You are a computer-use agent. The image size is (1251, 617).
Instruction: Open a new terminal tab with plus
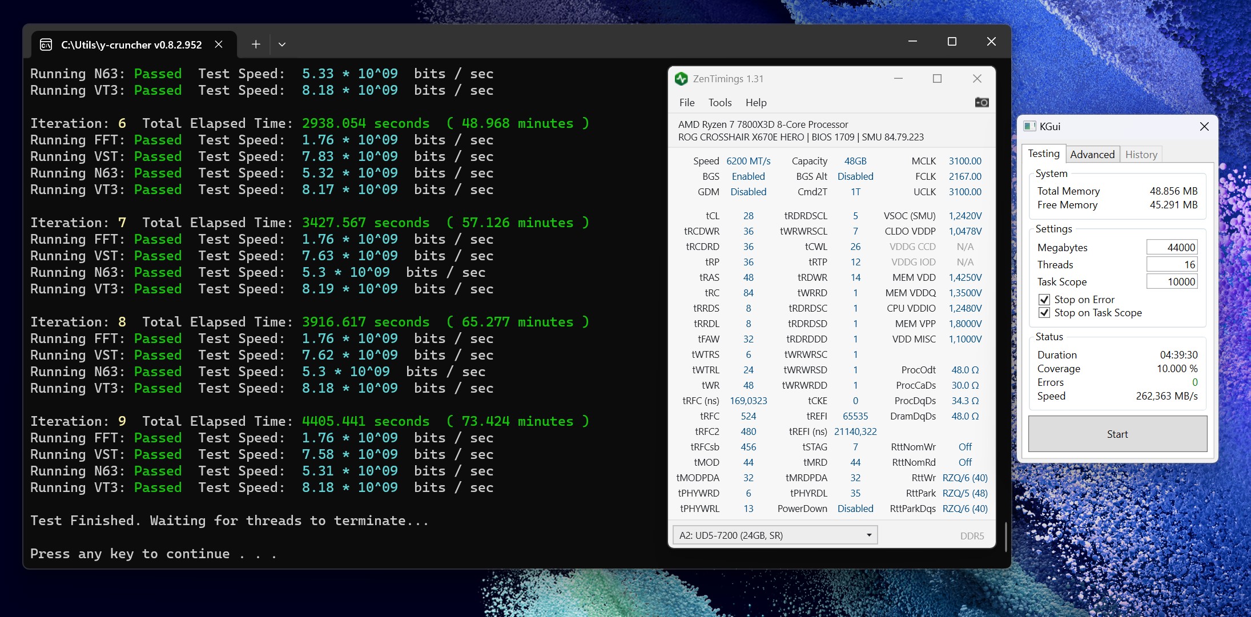tap(256, 45)
